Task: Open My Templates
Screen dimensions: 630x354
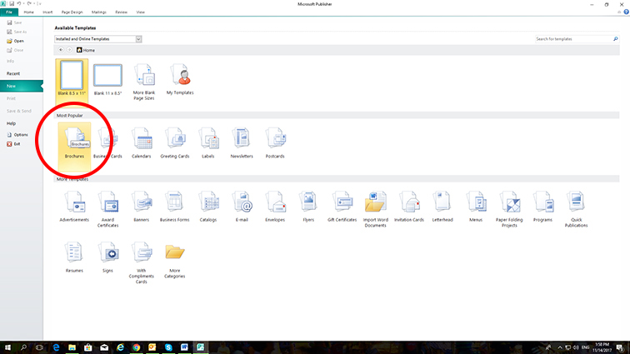Action: (x=180, y=78)
